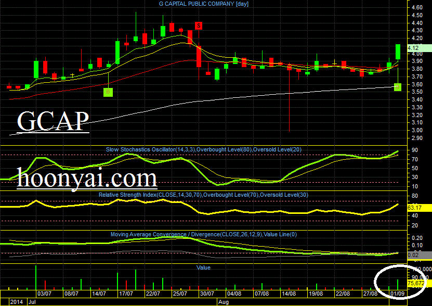Viewport: 432px width, 306px height.
Task: Click the 17/07 date label
Action: 126,294
